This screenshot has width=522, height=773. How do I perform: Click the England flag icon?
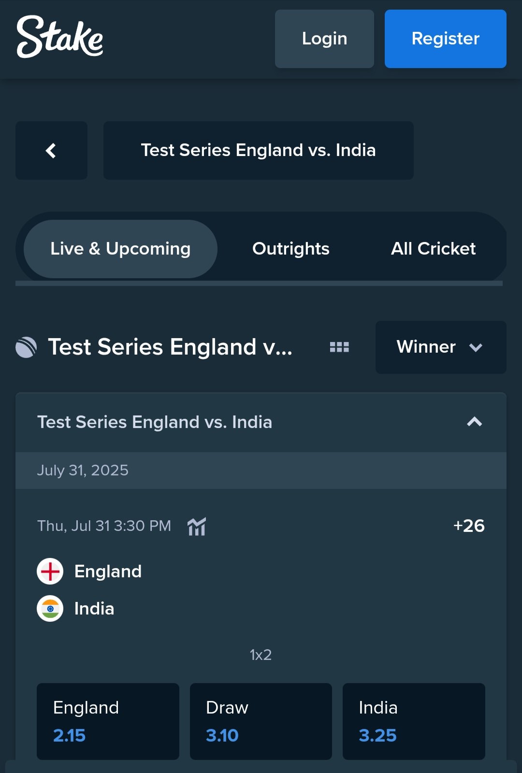[50, 571]
